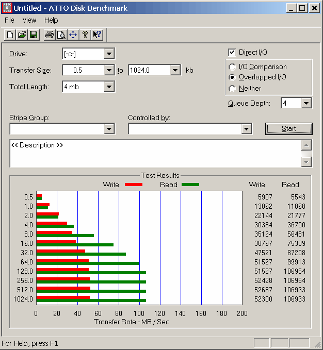Activate context help arrow-question icon
Viewport: 323px width, 350px height.
(x=97, y=35)
